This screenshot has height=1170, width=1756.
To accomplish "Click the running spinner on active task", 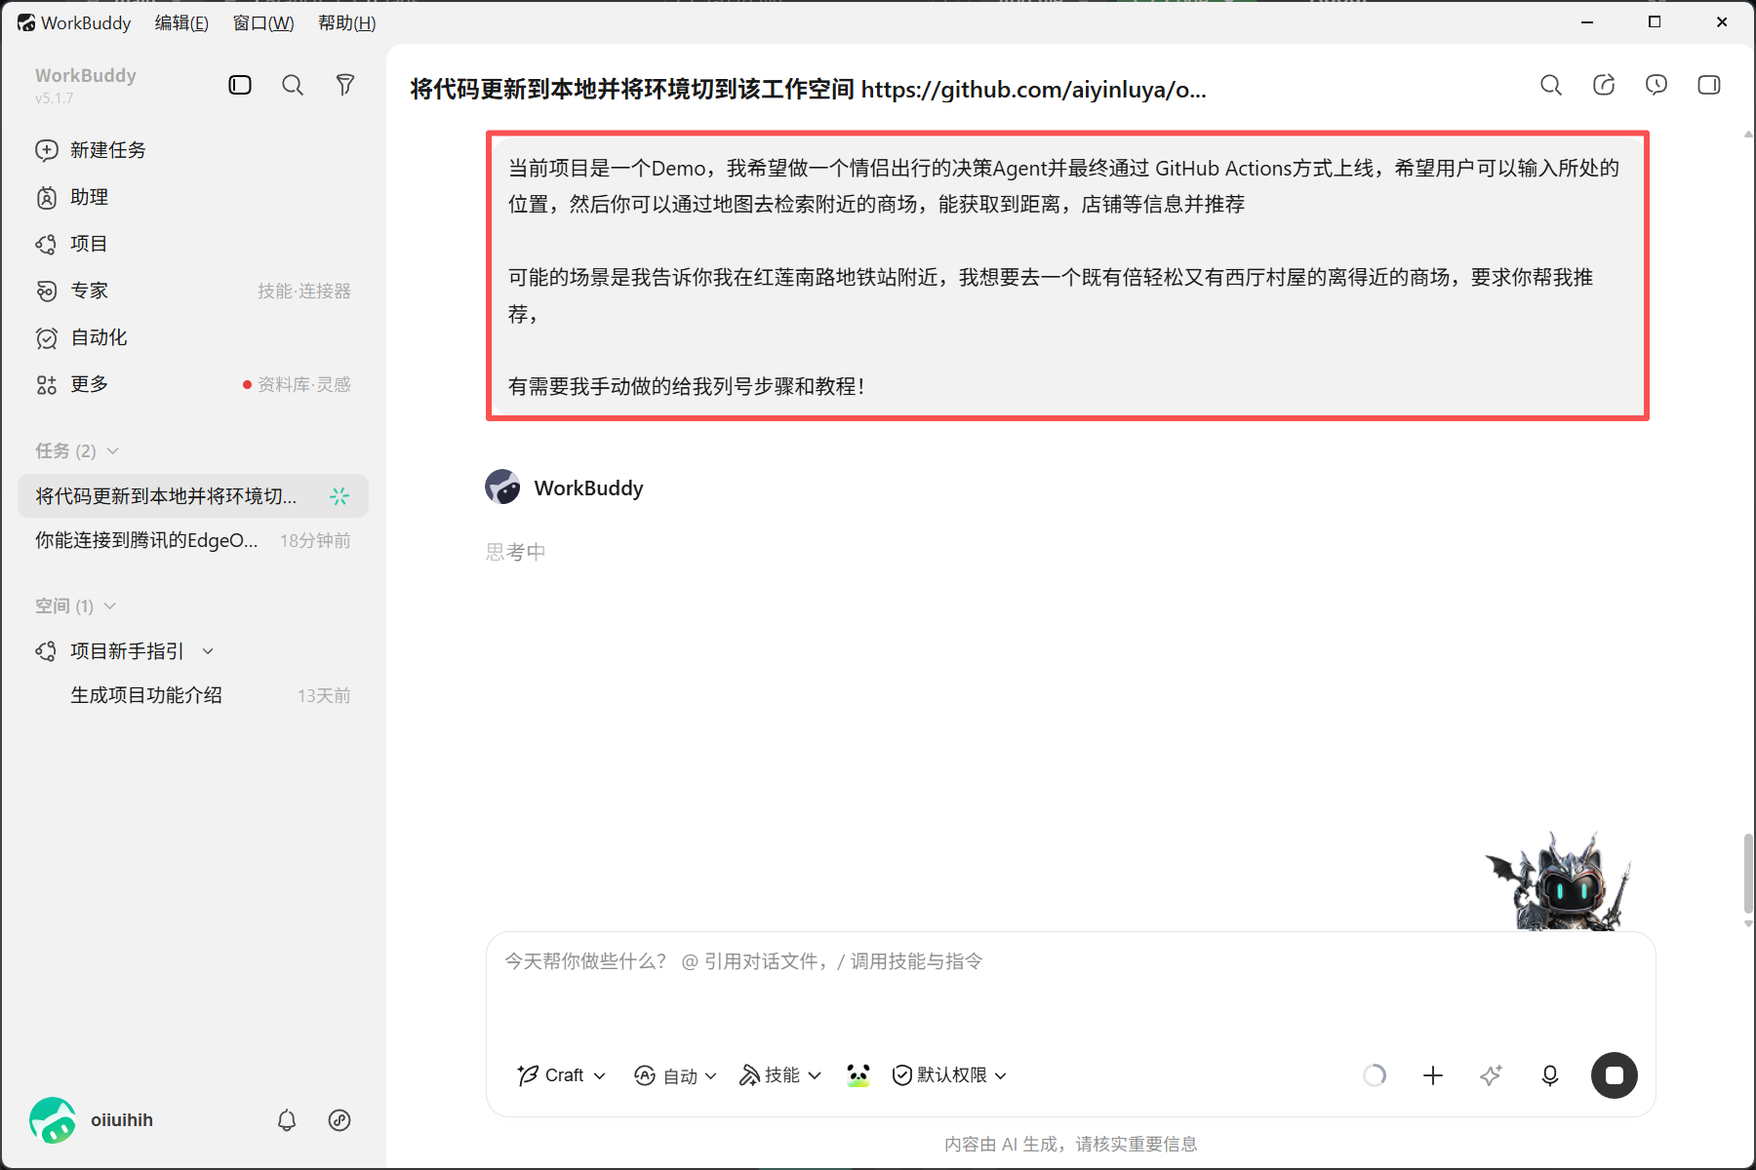I will (x=339, y=496).
